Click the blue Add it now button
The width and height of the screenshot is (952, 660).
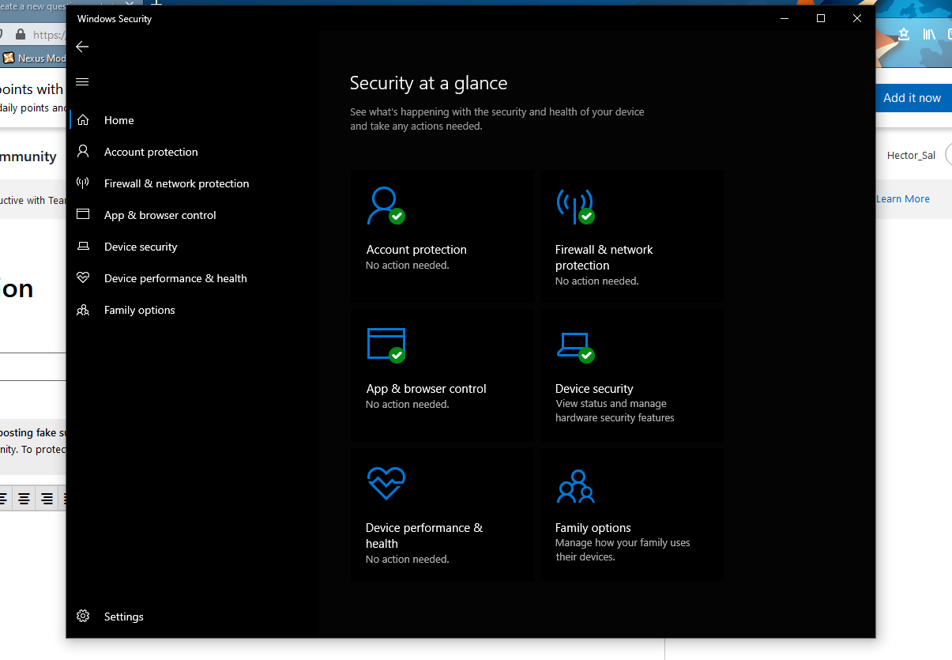coord(912,98)
